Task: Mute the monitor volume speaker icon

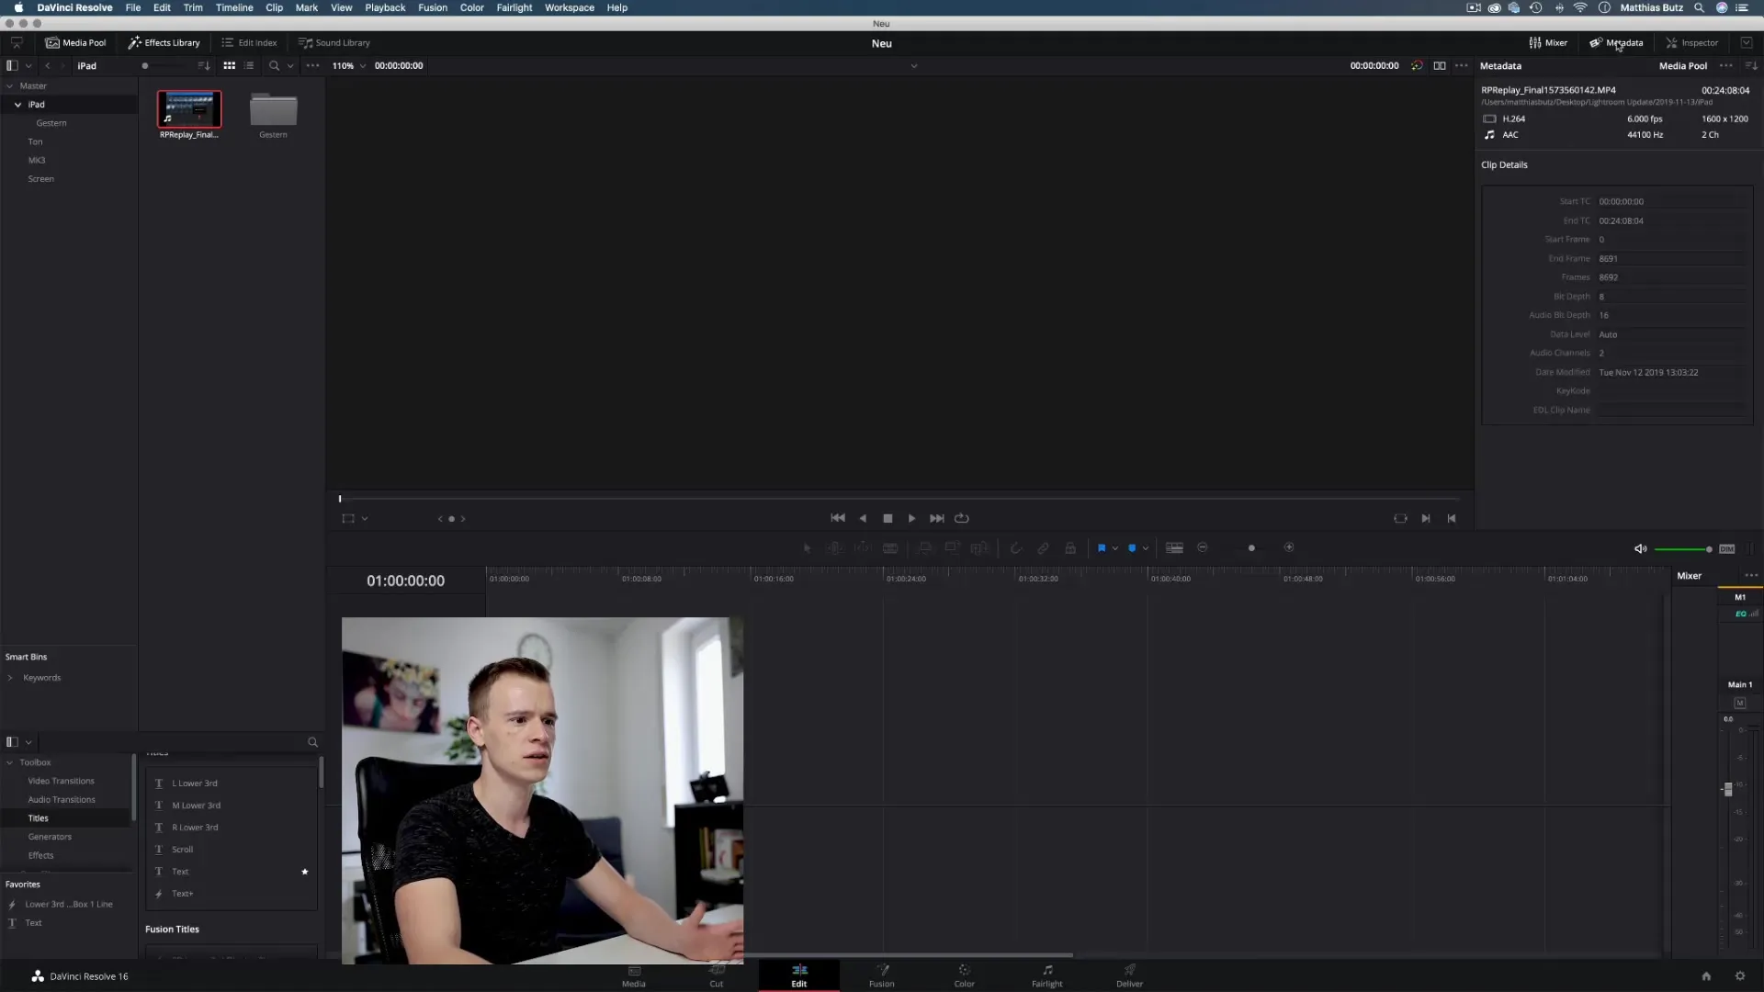Action: point(1640,549)
